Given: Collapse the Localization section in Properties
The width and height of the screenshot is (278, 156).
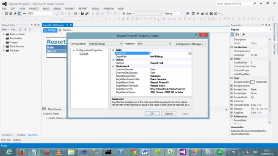Looking at the screenshot, I should (x=231, y=47).
